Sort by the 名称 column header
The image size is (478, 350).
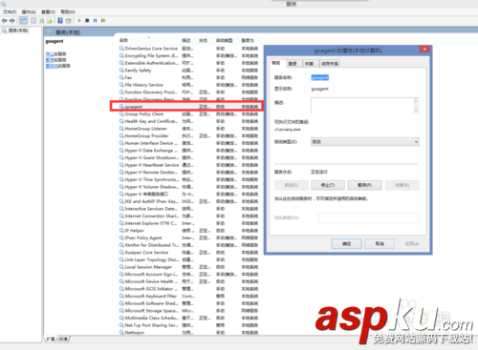point(123,40)
